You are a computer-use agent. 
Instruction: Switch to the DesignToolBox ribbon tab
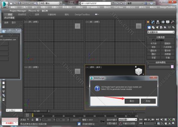coord(82,14)
